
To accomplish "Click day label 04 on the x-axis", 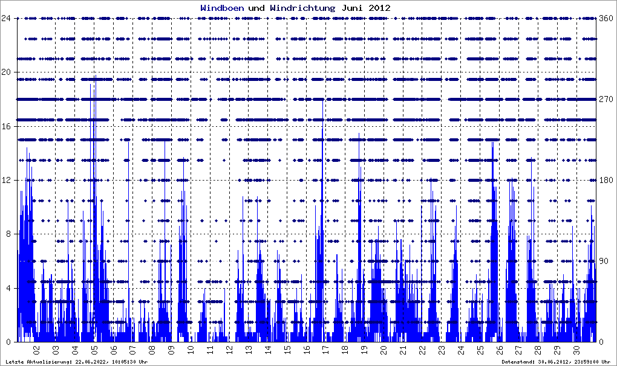I will (75, 350).
